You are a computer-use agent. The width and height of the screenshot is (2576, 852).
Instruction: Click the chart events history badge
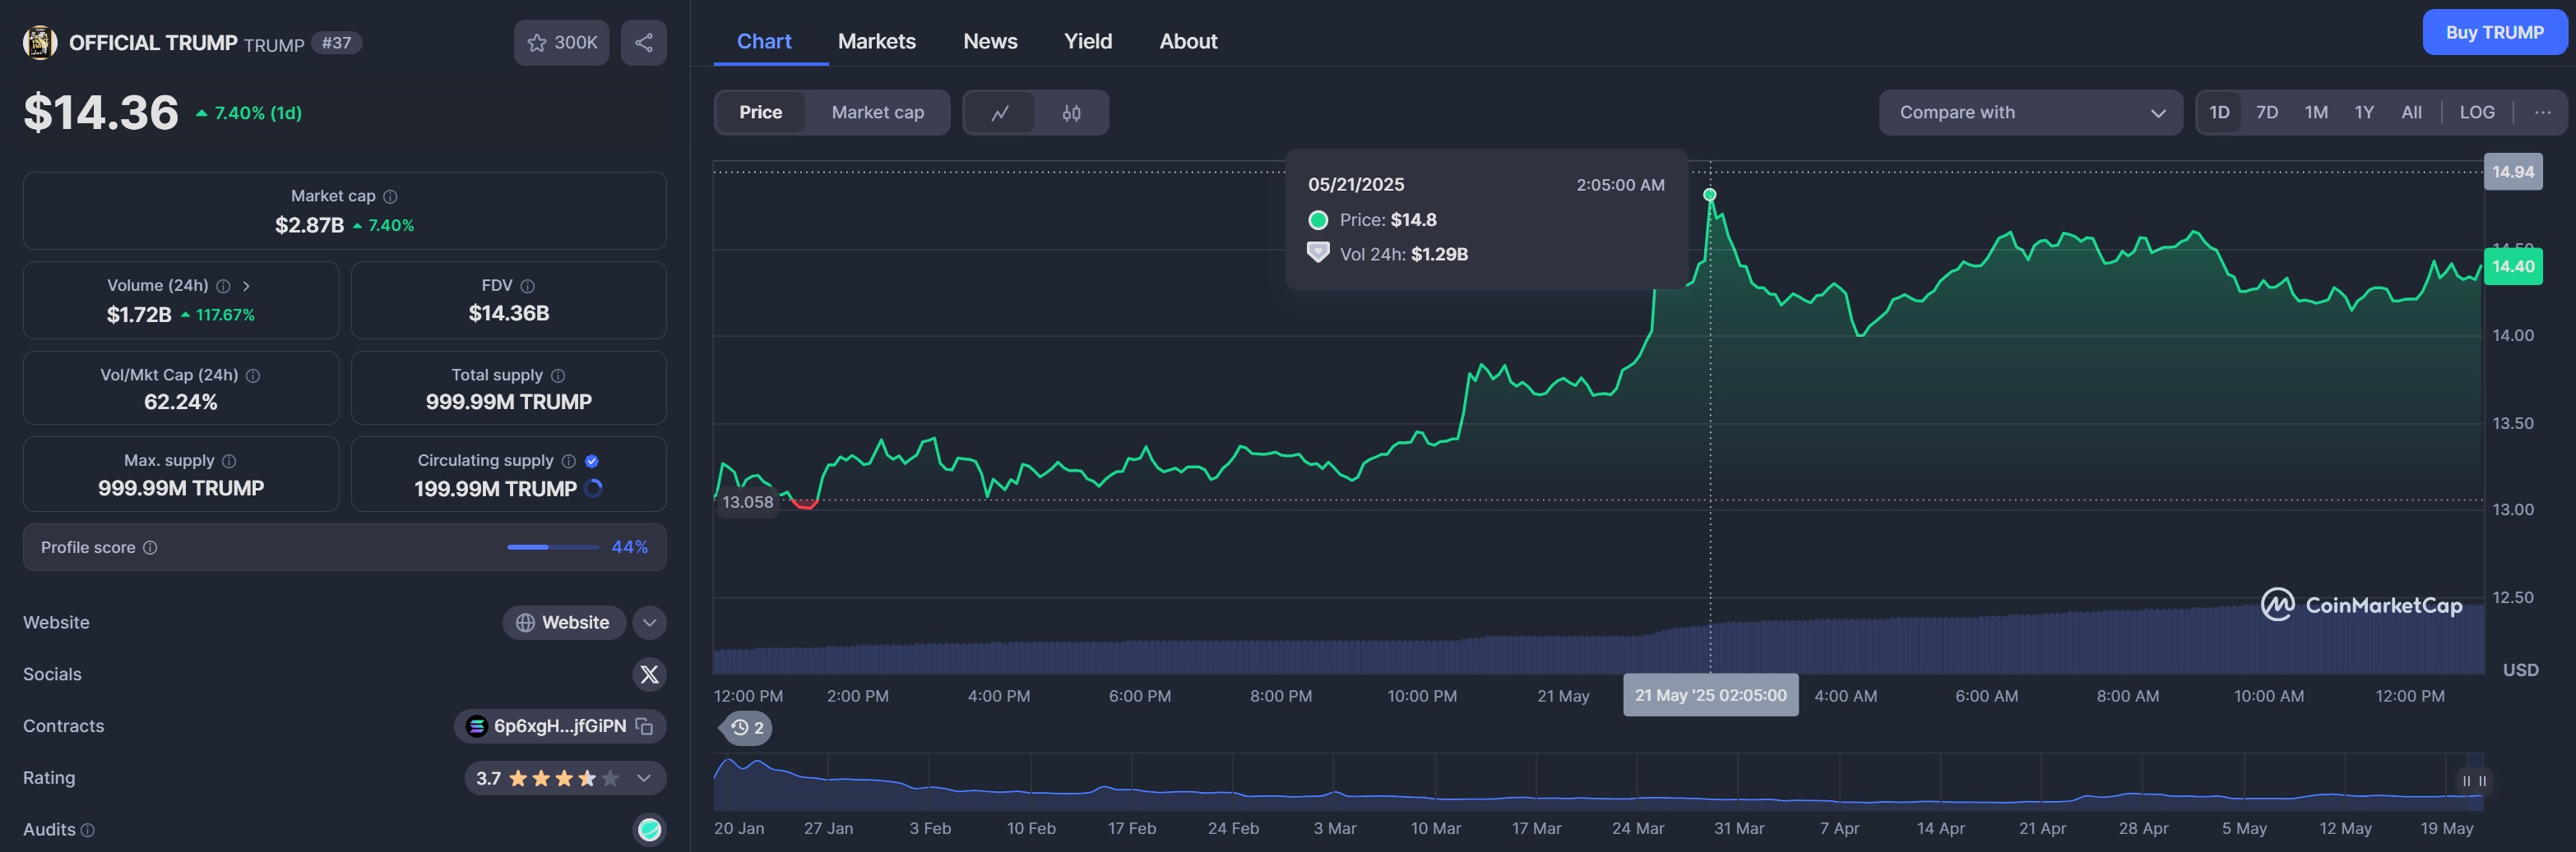[x=746, y=727]
